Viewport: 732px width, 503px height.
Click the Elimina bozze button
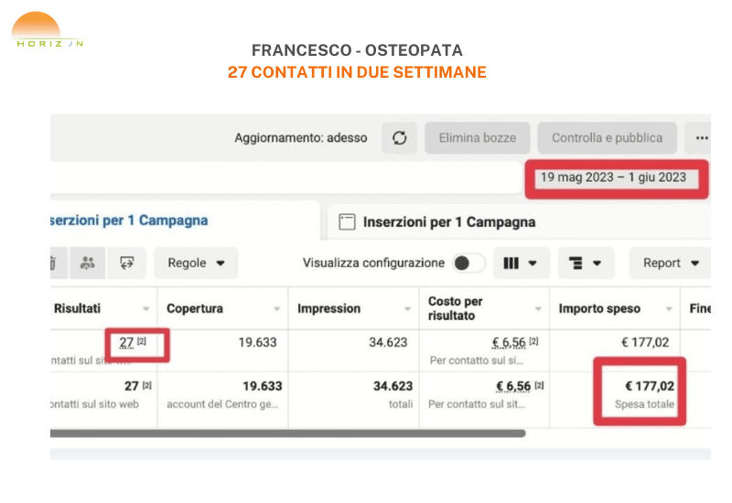(x=477, y=138)
